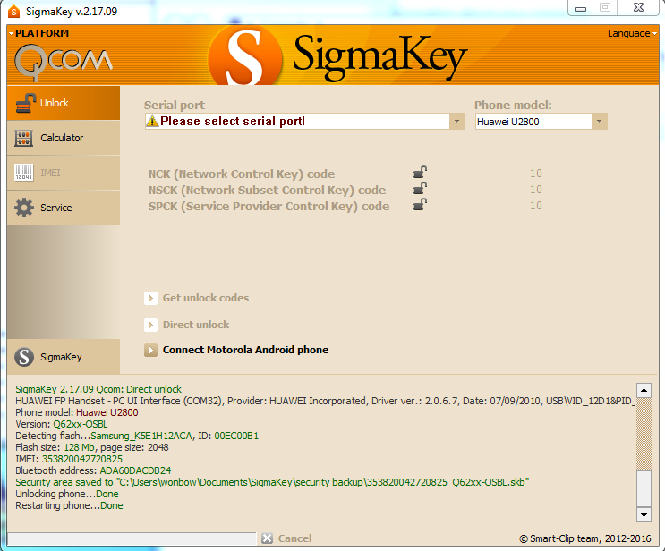Click the Connect Motorola Android phone arrow icon
665x551 pixels.
(x=150, y=350)
